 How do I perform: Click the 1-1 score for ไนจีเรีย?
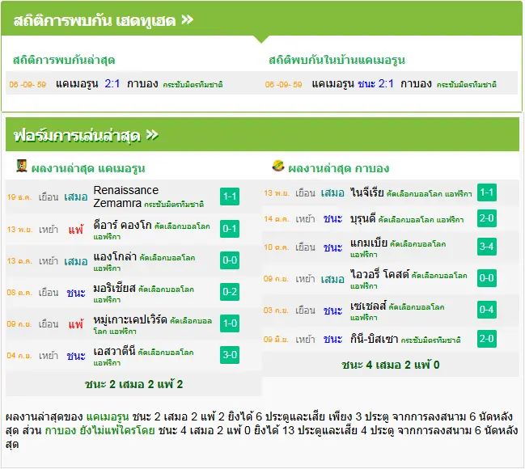487,192
